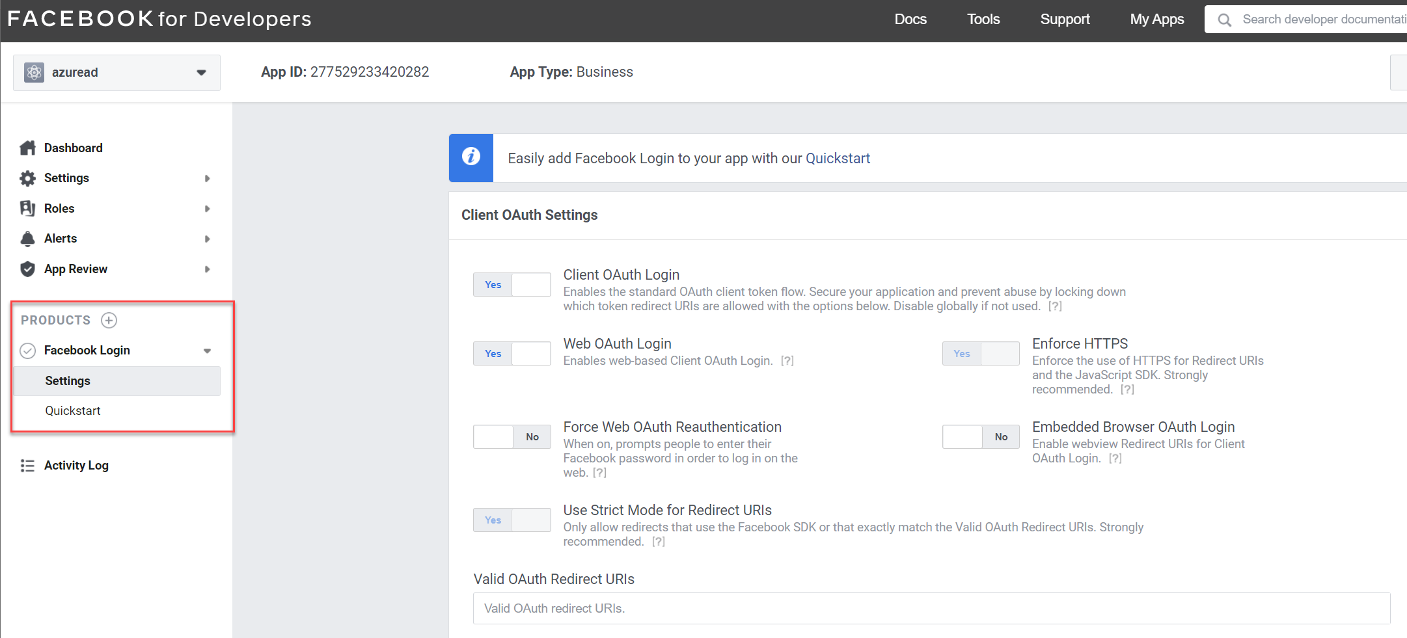Expand the App Review submenu arrow
Screen dimensions: 1407x638
(207, 269)
